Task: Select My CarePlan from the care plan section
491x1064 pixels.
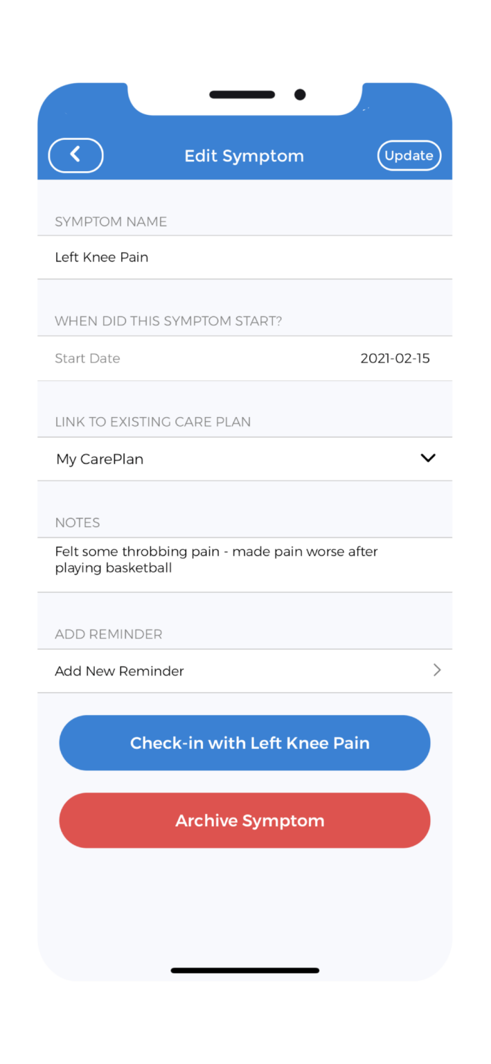Action: (x=99, y=458)
